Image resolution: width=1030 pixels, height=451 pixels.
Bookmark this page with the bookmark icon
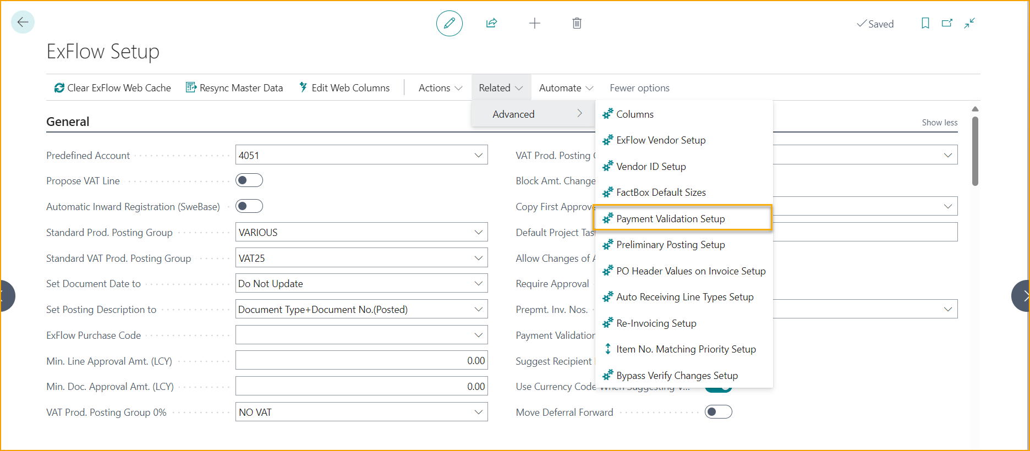925,23
